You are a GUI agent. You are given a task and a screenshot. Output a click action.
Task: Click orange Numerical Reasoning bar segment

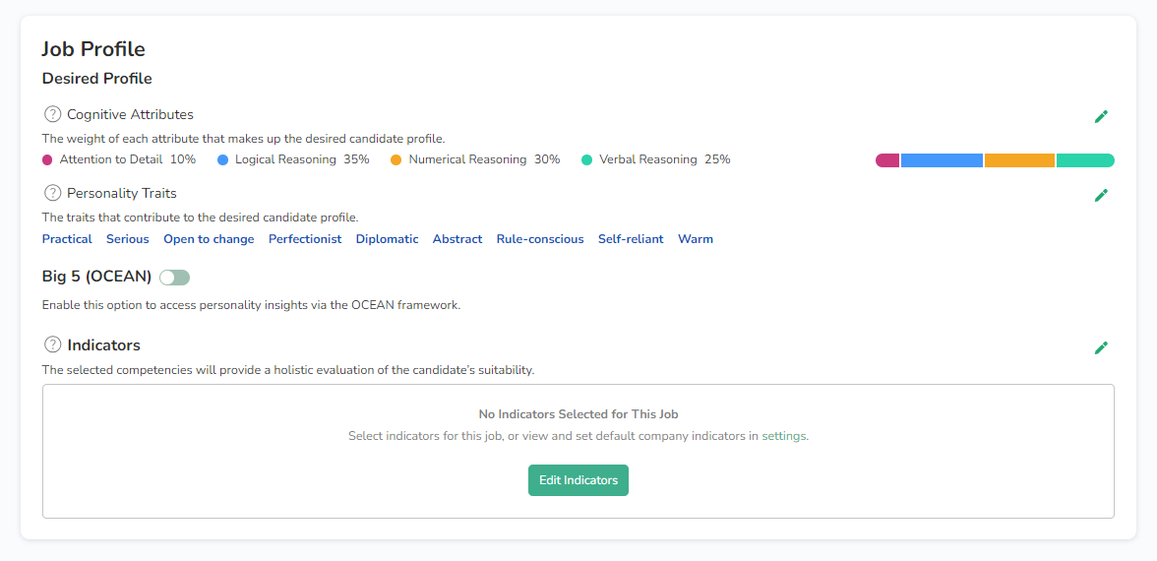tap(1019, 160)
